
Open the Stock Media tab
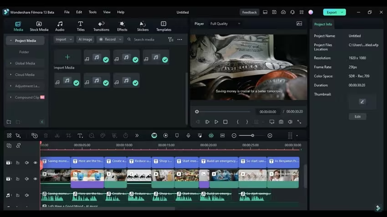pyautogui.click(x=39, y=26)
